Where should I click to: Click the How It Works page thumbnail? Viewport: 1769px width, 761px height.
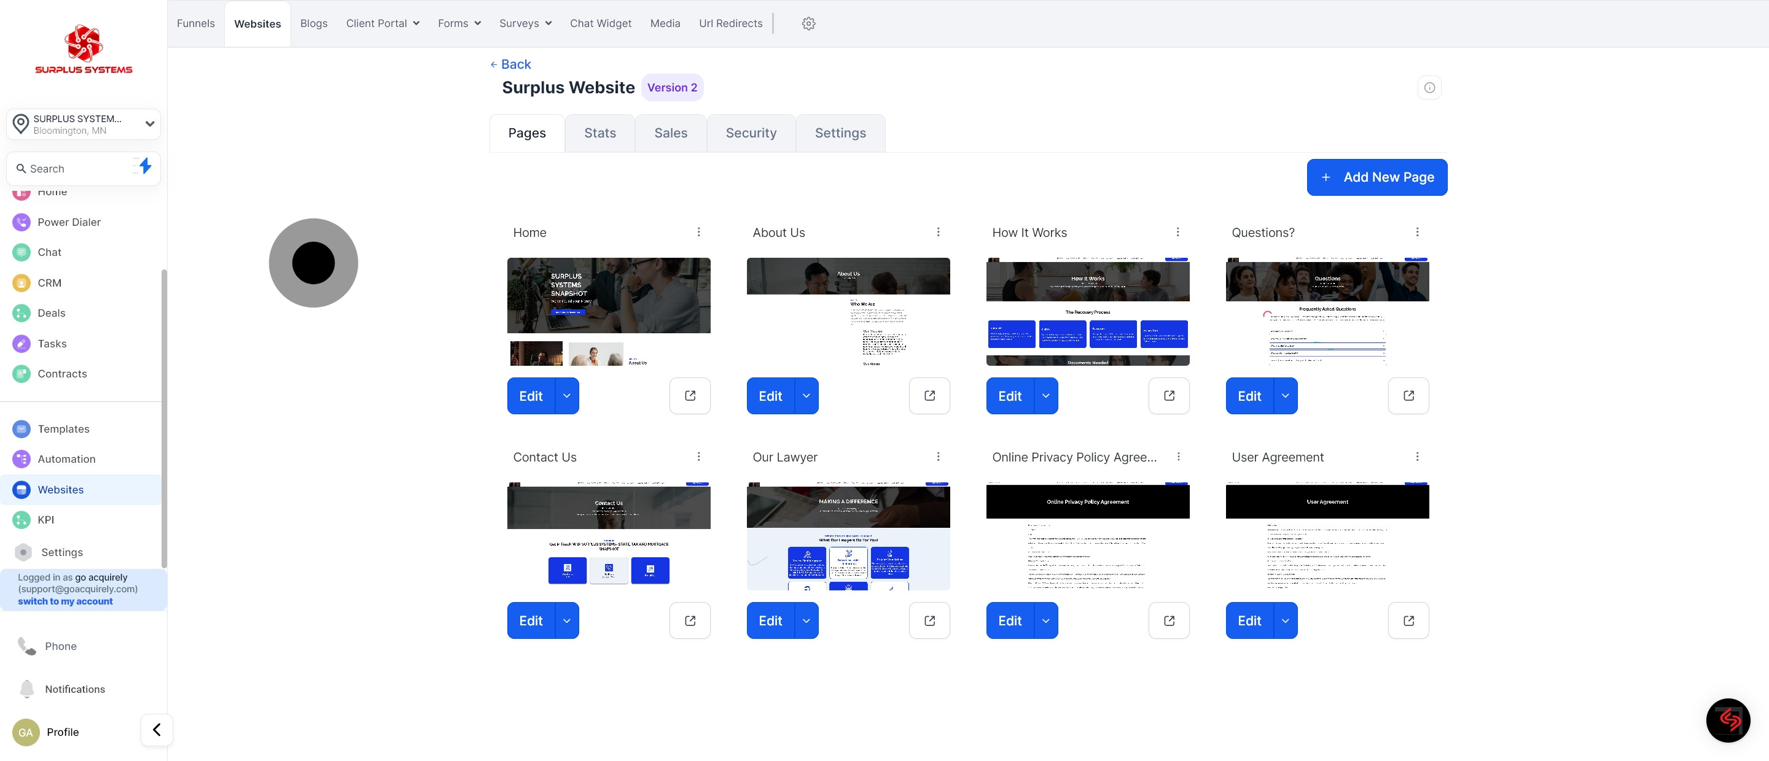click(x=1087, y=312)
